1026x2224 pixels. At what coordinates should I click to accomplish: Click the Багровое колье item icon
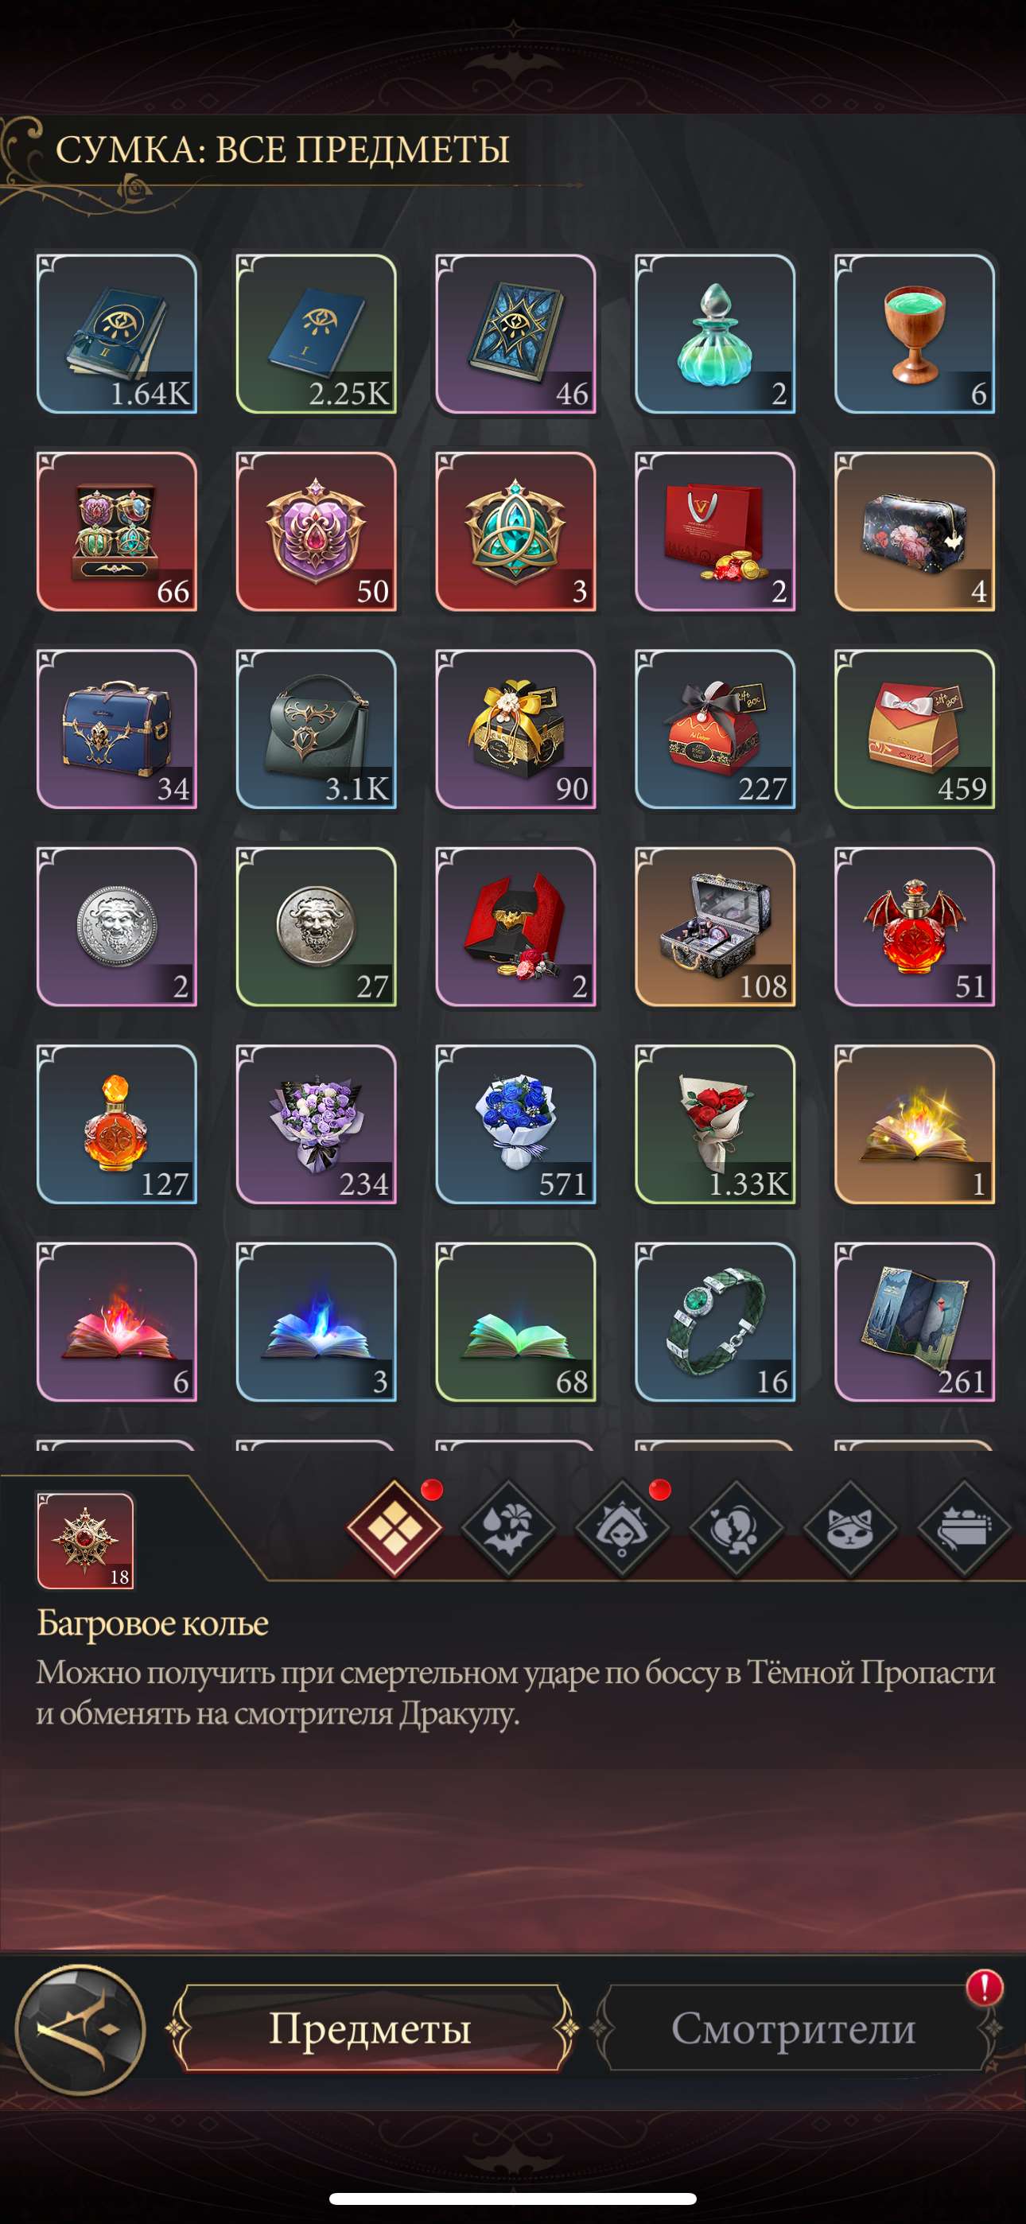click(86, 1541)
